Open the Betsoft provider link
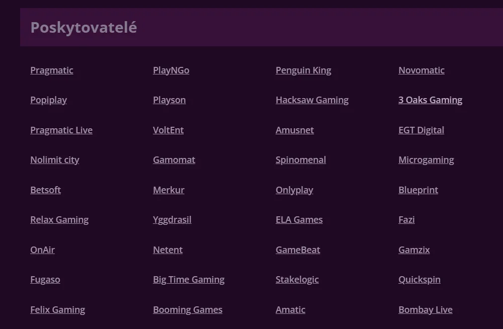This screenshot has width=503, height=329. click(45, 190)
